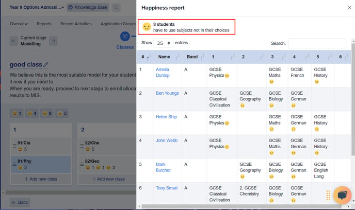Filter by sad emoji count 8

pos(47,113)
